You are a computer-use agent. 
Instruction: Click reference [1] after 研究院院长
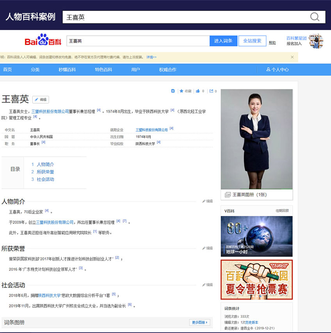95,232
